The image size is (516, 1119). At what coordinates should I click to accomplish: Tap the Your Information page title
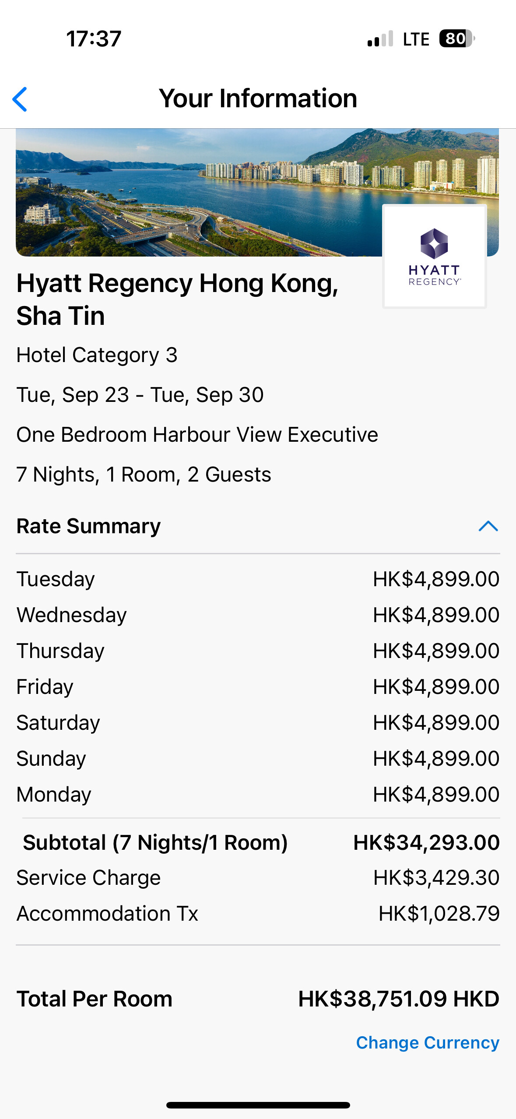[x=258, y=98]
